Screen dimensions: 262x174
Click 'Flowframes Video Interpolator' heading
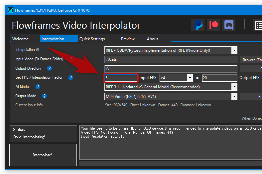click(x=76, y=25)
